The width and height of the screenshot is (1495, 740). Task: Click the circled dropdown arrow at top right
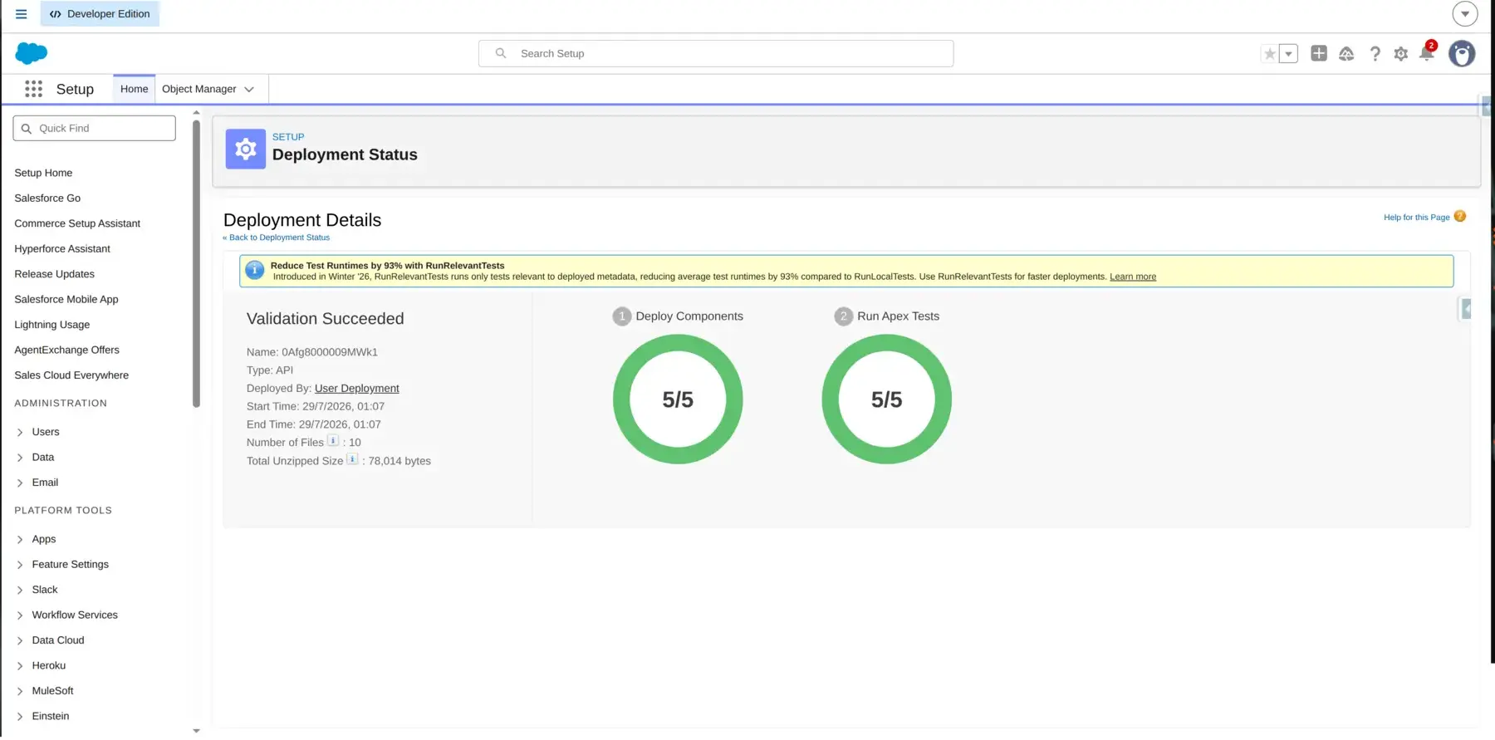[x=1465, y=14]
